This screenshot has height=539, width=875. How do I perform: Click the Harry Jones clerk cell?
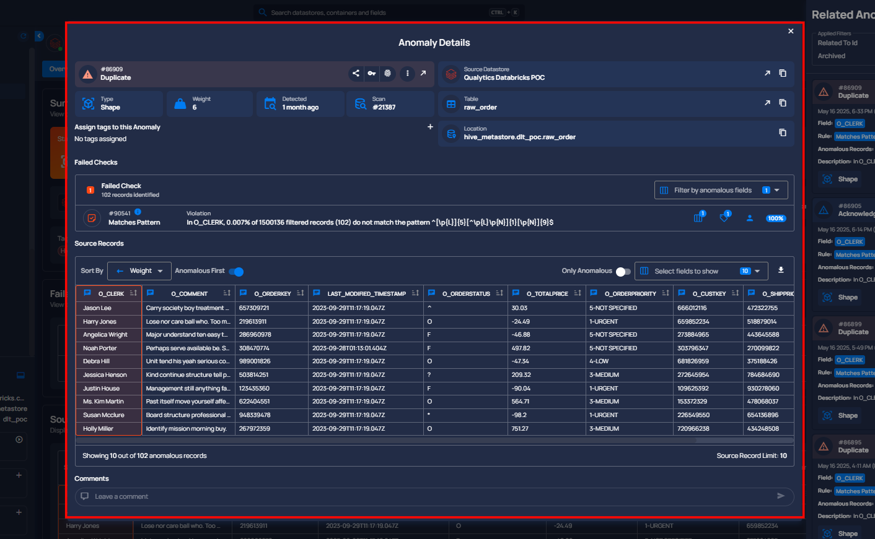(108, 322)
